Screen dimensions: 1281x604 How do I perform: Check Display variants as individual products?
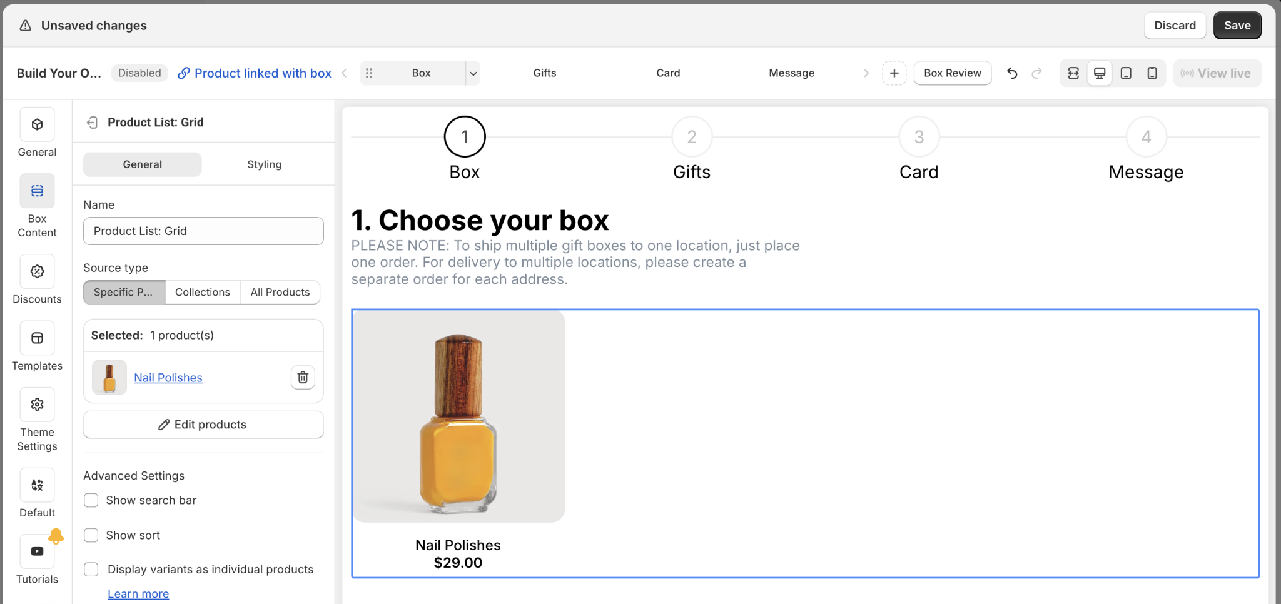pos(91,570)
